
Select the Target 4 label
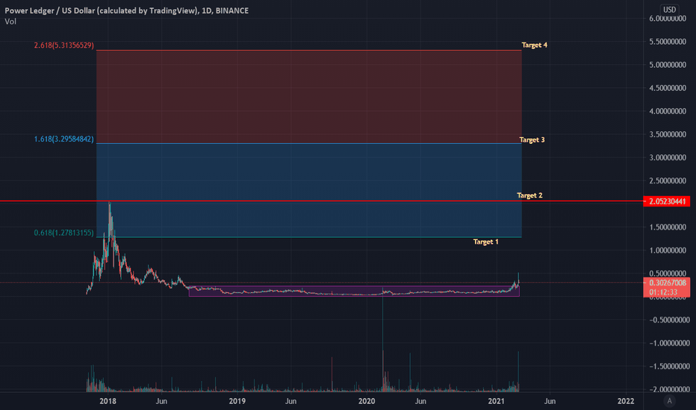(535, 45)
